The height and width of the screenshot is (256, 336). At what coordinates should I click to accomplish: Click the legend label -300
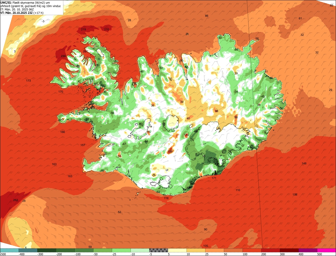(x=40, y=254)
